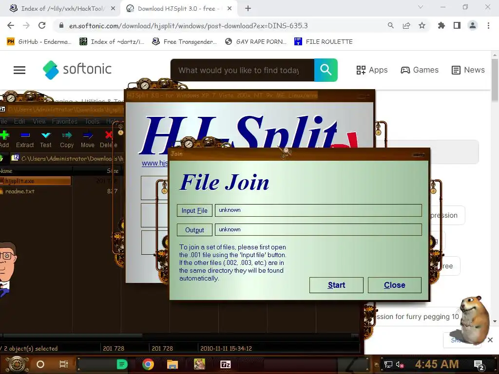The image size is (499, 374).
Task: Click the Size column header in 7-Zip
Action: (x=112, y=171)
